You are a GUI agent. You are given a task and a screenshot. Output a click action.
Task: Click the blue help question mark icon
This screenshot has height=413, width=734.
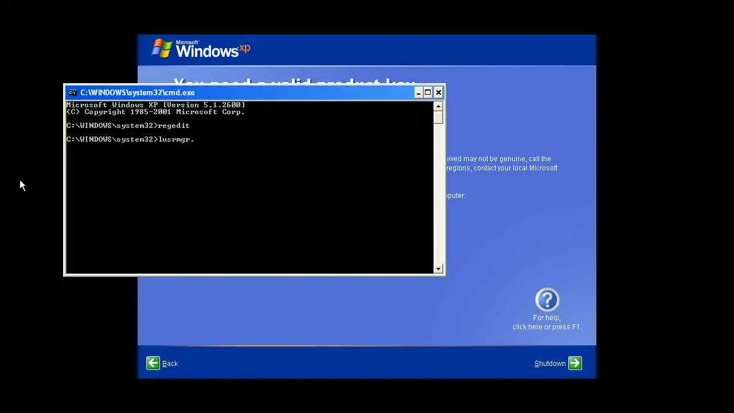pyautogui.click(x=547, y=300)
